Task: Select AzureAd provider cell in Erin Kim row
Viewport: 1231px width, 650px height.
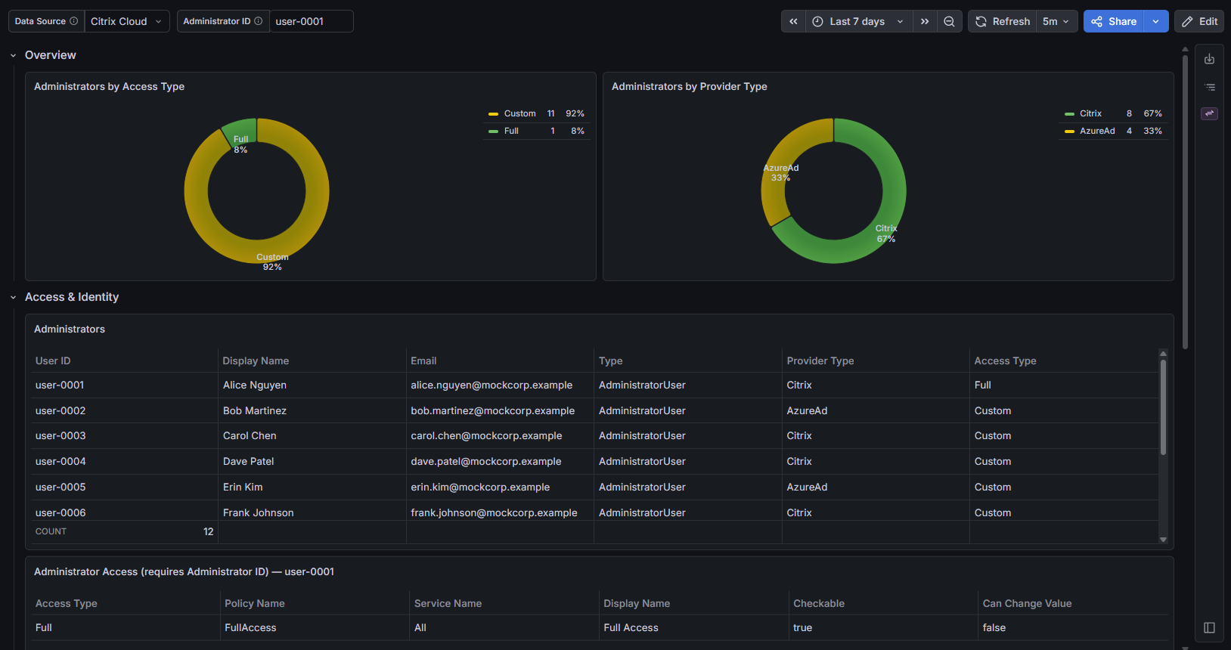Action: coord(876,487)
